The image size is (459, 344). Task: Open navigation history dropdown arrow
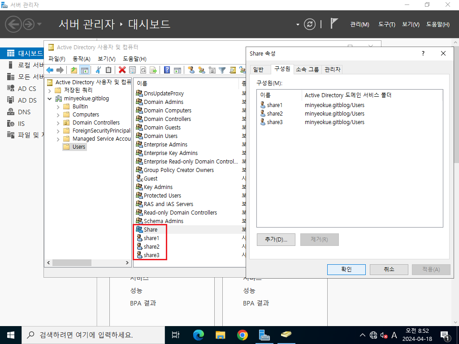pos(39,24)
